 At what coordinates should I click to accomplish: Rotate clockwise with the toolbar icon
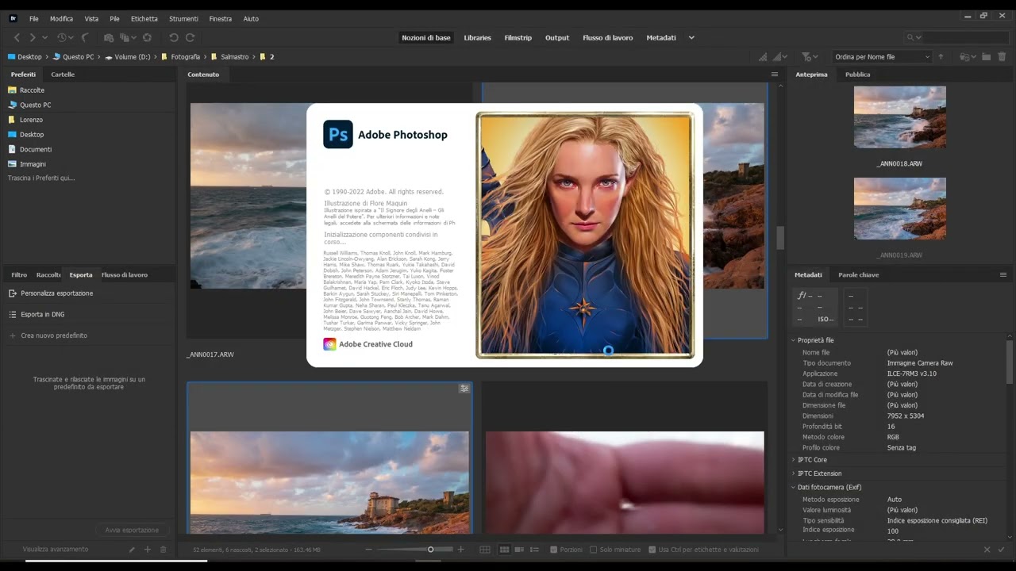point(190,37)
